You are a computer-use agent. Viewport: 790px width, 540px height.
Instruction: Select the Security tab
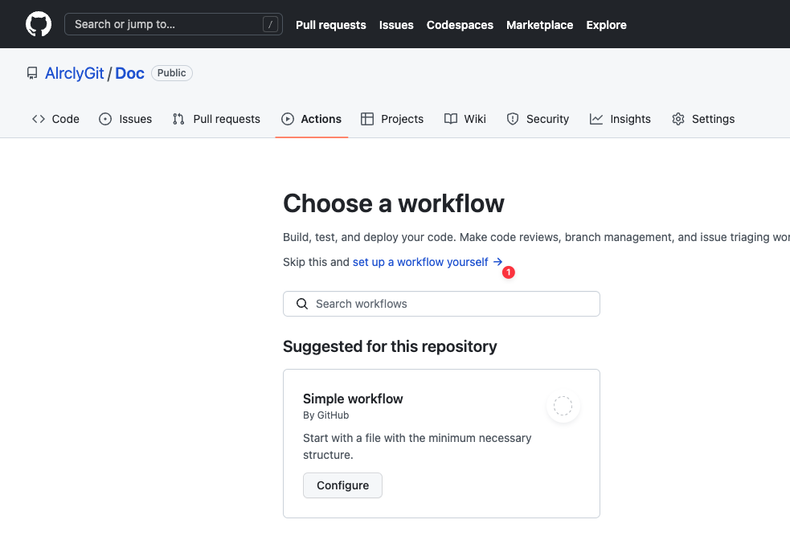(x=538, y=119)
